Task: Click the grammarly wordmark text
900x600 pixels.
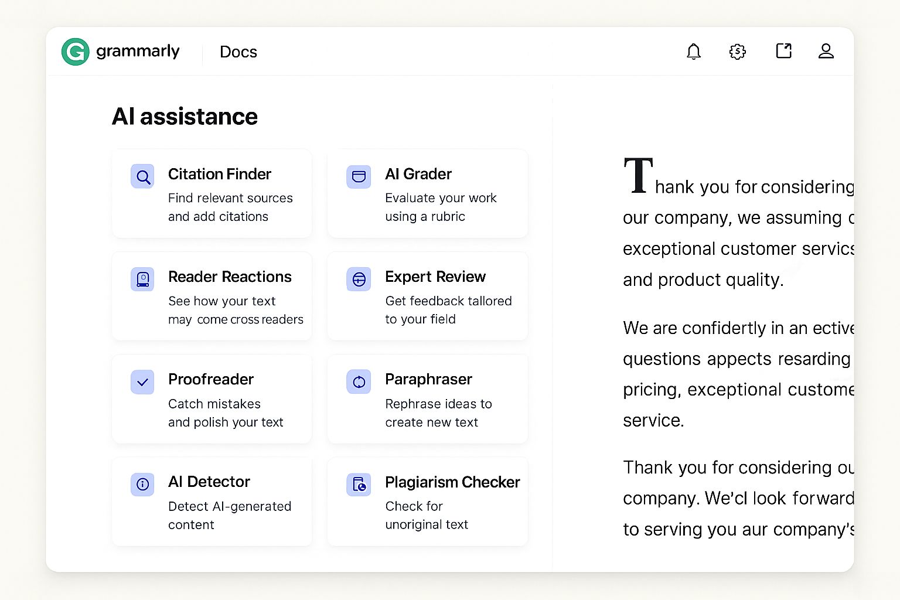Action: point(138,52)
